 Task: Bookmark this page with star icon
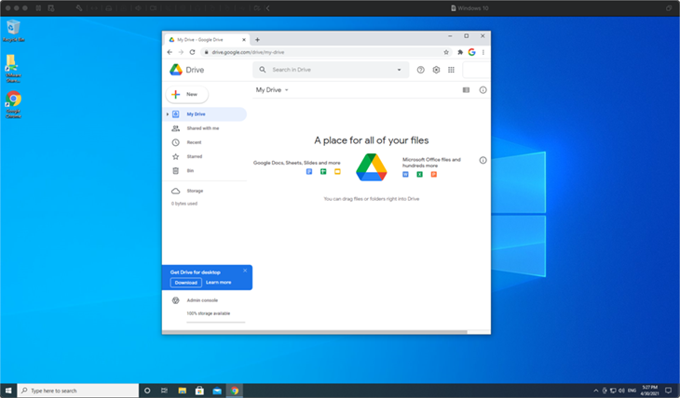(446, 52)
